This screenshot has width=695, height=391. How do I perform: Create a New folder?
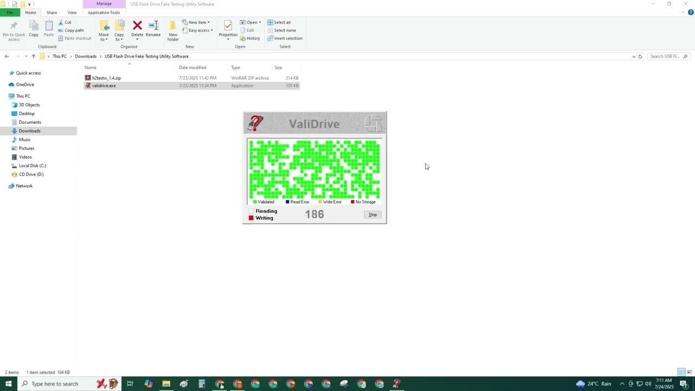173,31
